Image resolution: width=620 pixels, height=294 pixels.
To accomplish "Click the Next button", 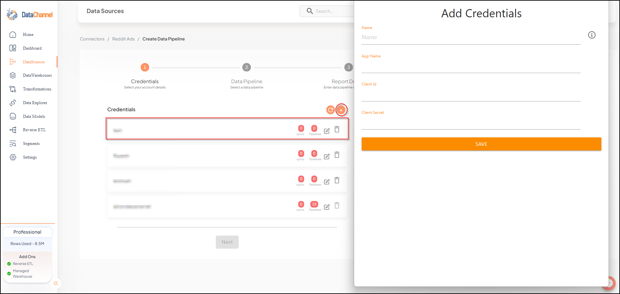I will click(227, 242).
